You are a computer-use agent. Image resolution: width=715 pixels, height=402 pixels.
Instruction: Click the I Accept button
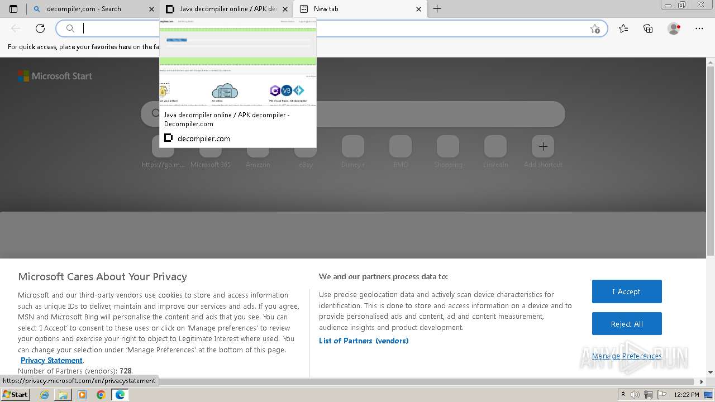pos(627,291)
